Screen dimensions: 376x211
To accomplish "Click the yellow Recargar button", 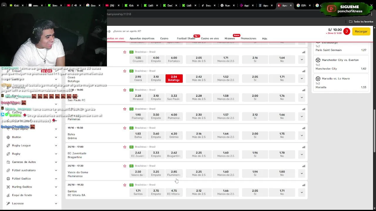I will (x=361, y=31).
